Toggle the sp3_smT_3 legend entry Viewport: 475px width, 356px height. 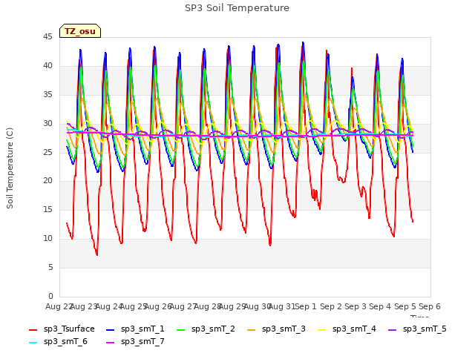click(x=276, y=329)
